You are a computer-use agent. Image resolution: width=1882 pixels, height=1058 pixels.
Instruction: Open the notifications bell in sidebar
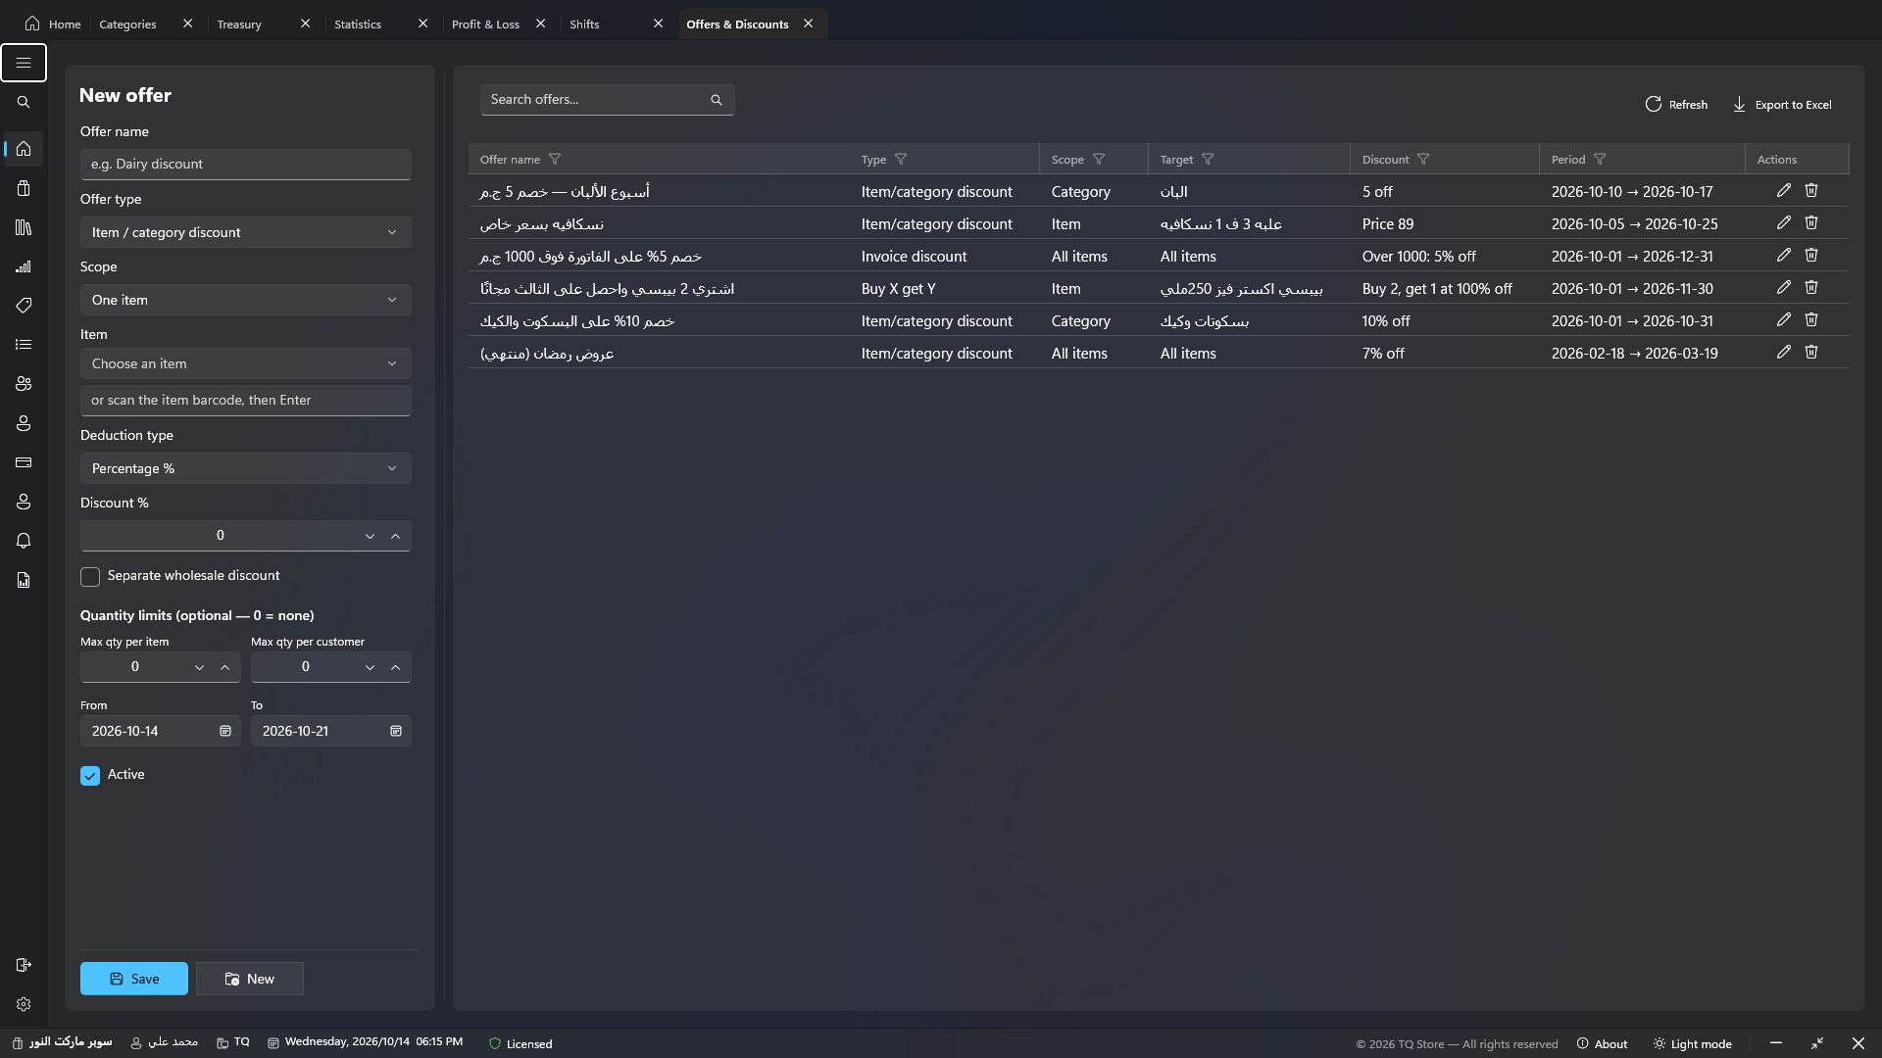pos(24,541)
